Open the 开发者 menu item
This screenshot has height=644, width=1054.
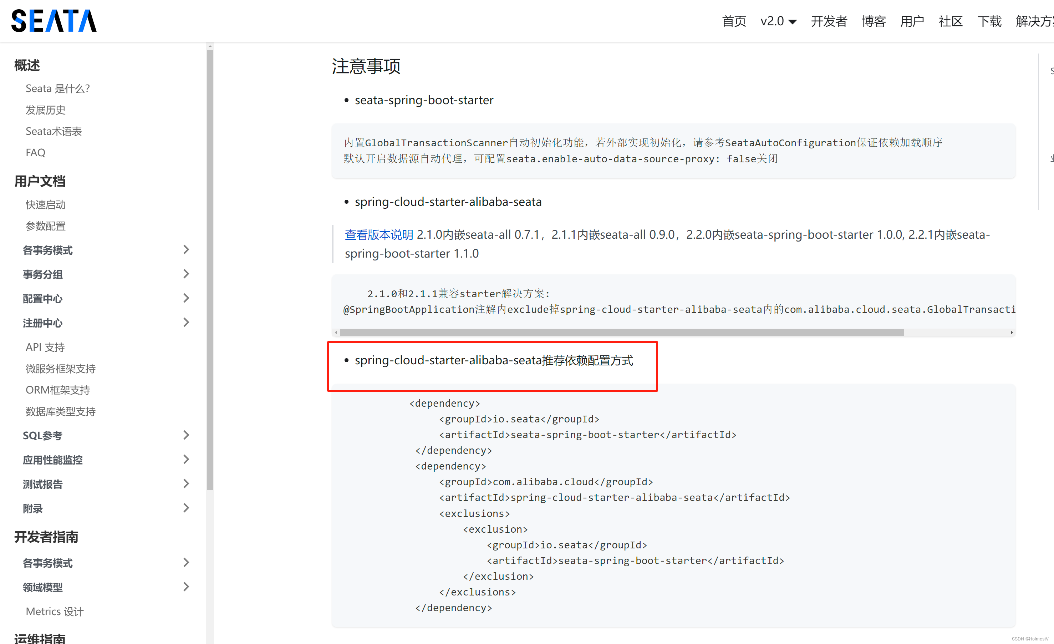tap(828, 21)
